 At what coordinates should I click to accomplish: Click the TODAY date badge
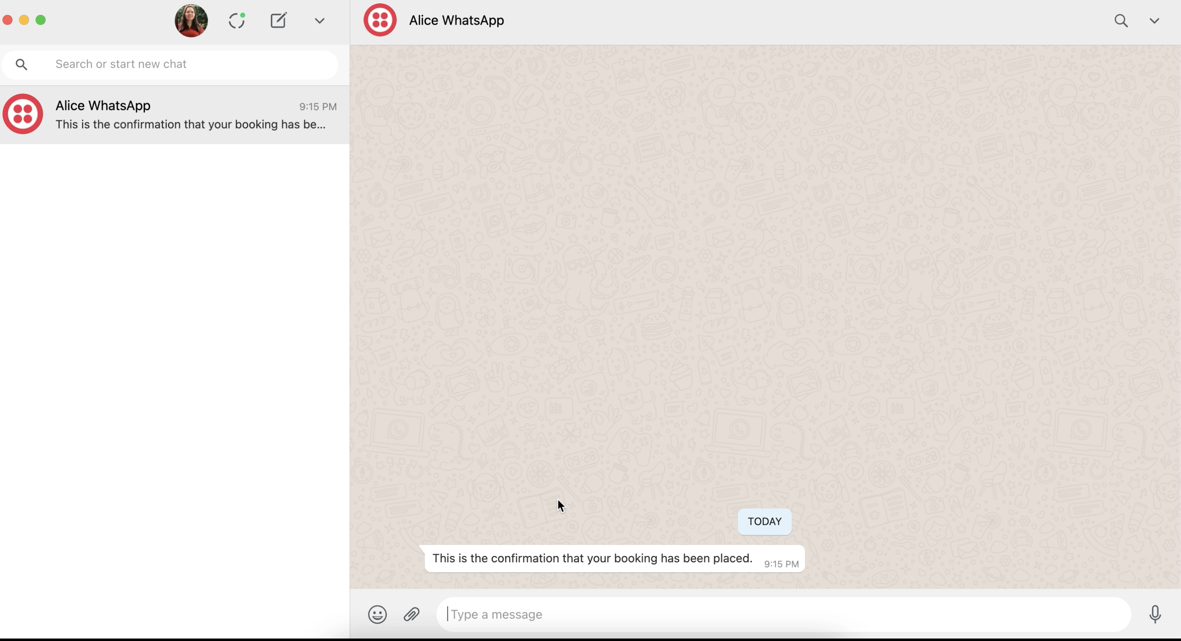pyautogui.click(x=764, y=522)
